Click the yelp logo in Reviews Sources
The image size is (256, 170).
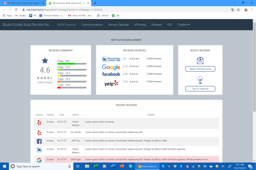(x=111, y=83)
